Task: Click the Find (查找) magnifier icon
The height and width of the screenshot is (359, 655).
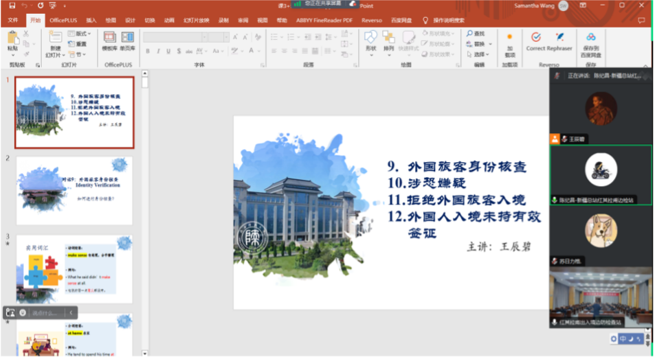Action: coord(467,34)
